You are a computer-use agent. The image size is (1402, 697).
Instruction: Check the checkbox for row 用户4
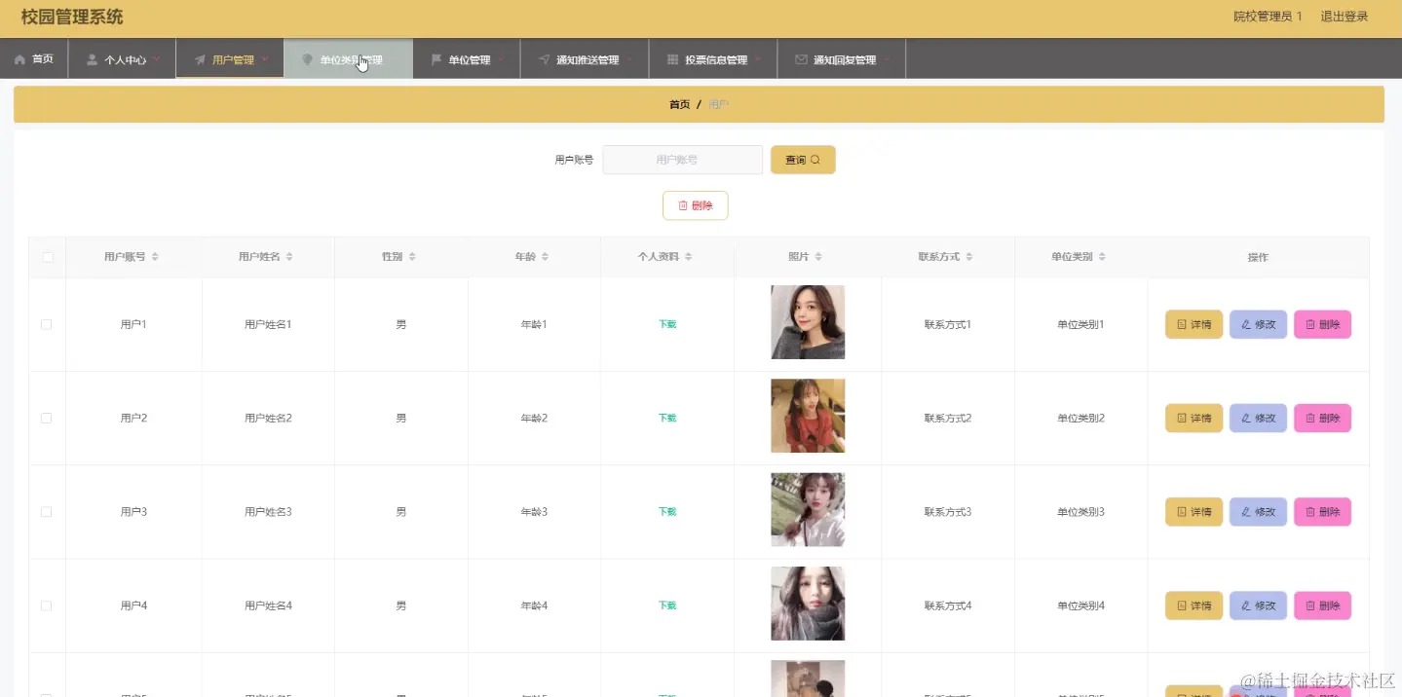[x=47, y=605]
